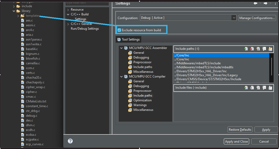Select Warnings under GCC Compiler
The height and width of the screenshot is (149, 279).
tap(140, 105)
